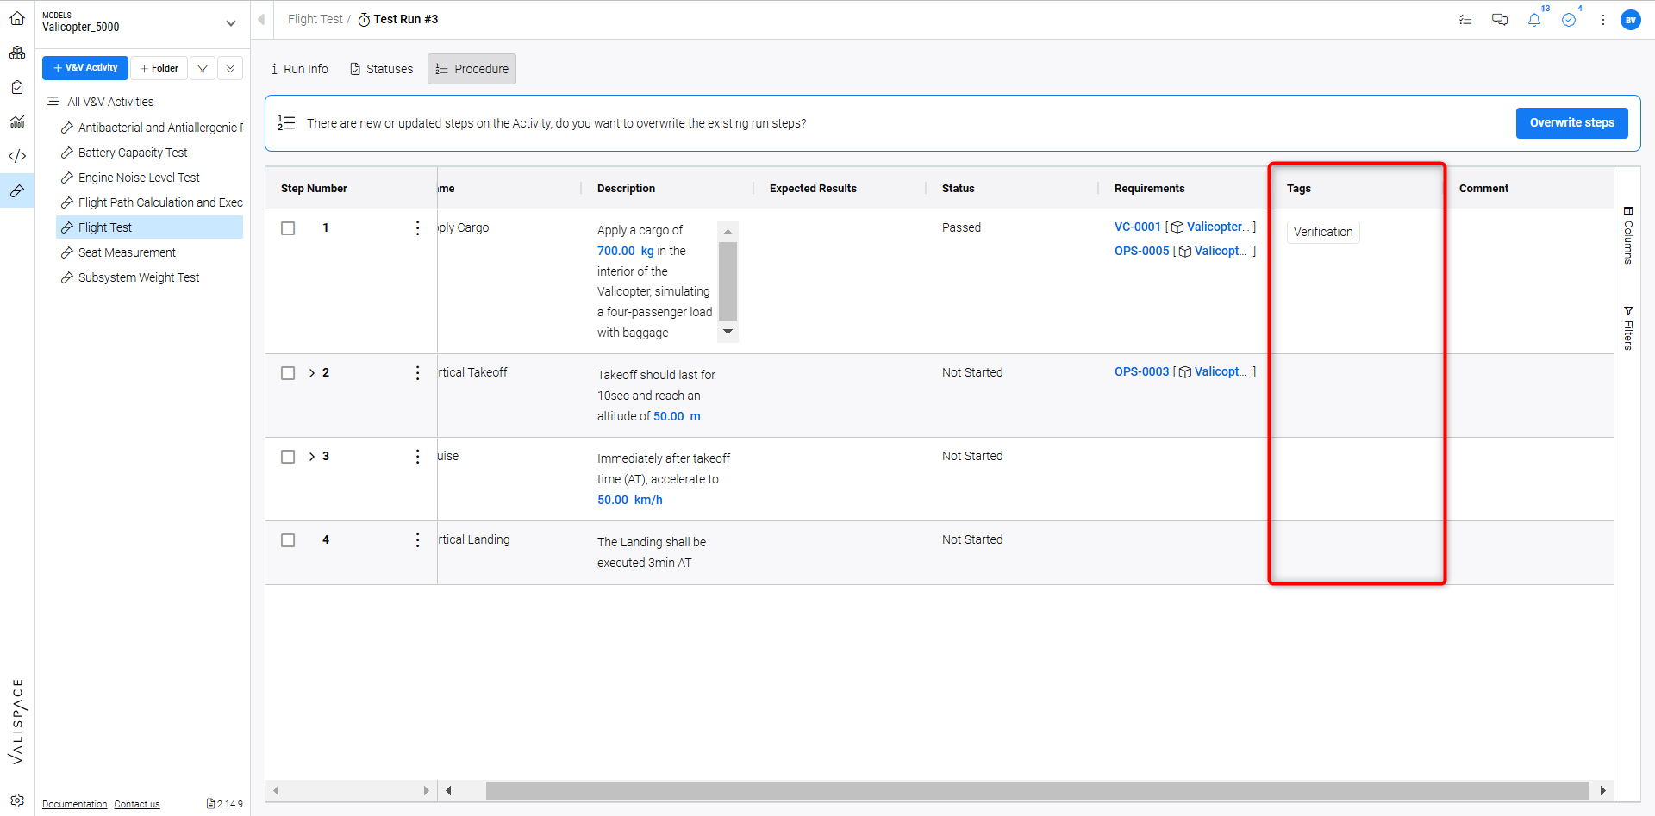Open the components module icon in sidebar
This screenshot has height=816, width=1655.
tap(17, 53)
